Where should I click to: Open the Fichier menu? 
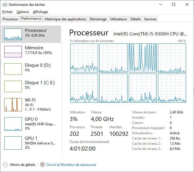(8, 12)
